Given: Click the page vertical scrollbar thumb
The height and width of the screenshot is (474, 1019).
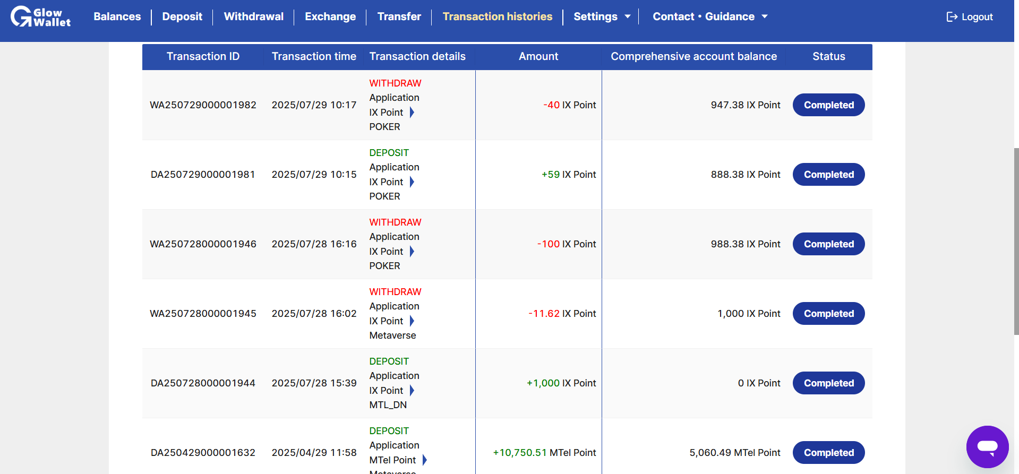Looking at the screenshot, I should (x=1016, y=242).
